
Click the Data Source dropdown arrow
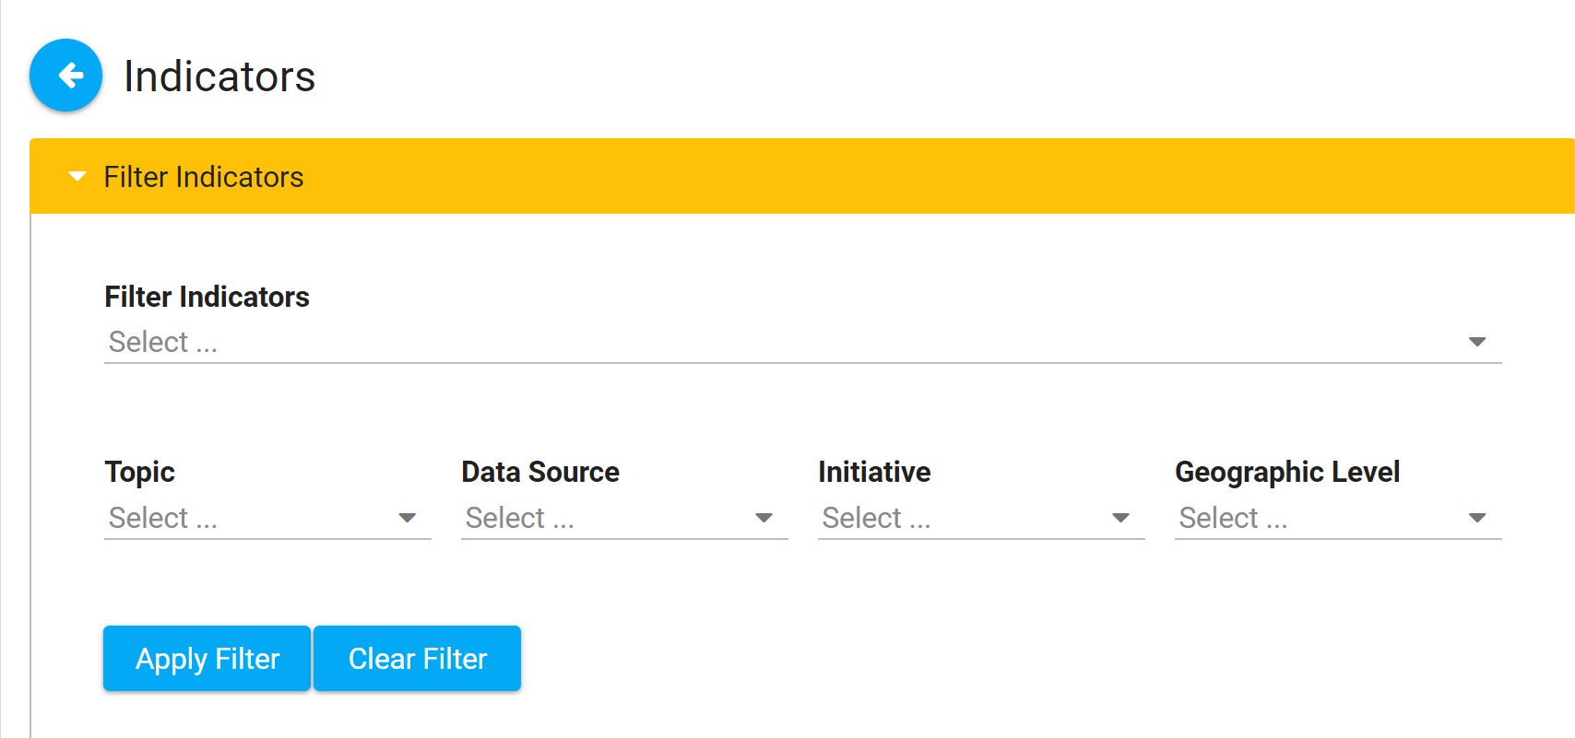point(764,518)
